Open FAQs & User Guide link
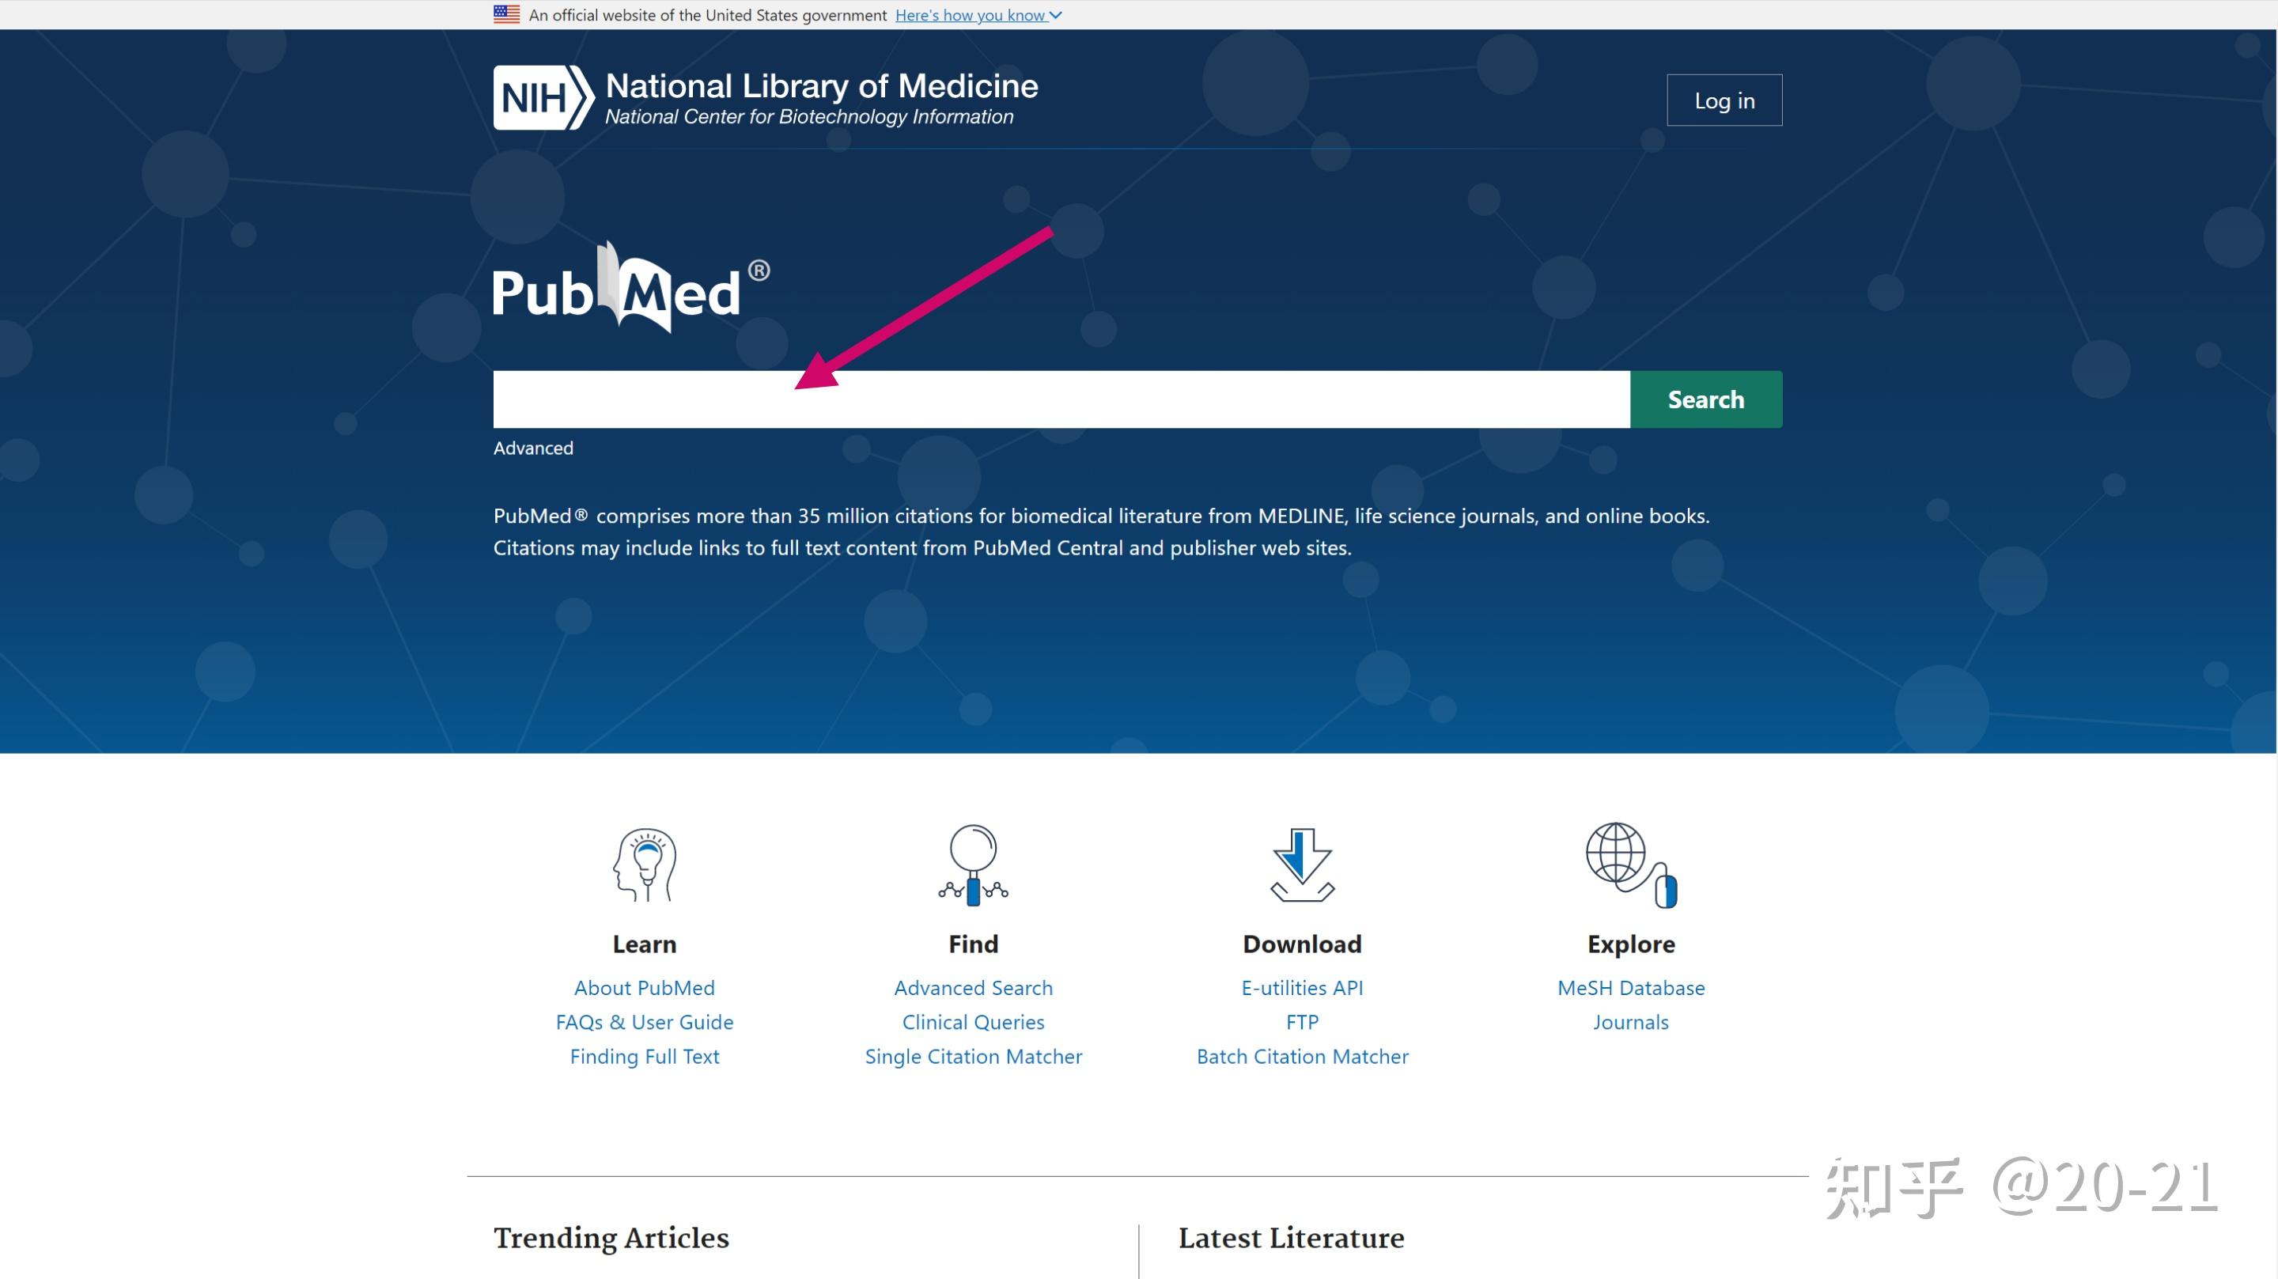 (645, 1023)
